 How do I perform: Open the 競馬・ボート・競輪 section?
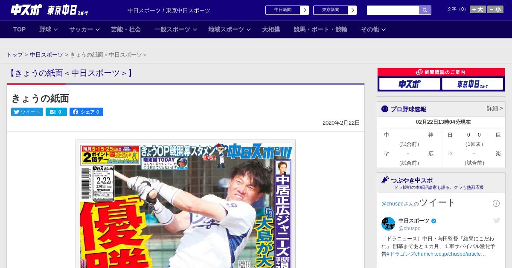tap(320, 29)
